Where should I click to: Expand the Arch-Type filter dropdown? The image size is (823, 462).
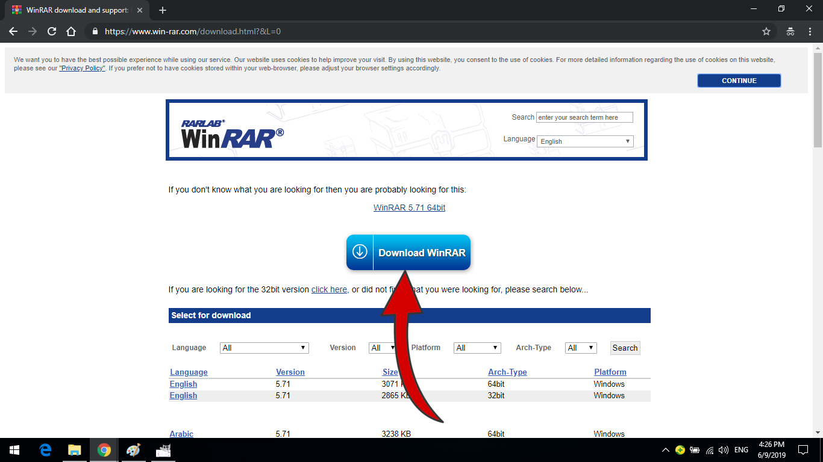click(581, 348)
